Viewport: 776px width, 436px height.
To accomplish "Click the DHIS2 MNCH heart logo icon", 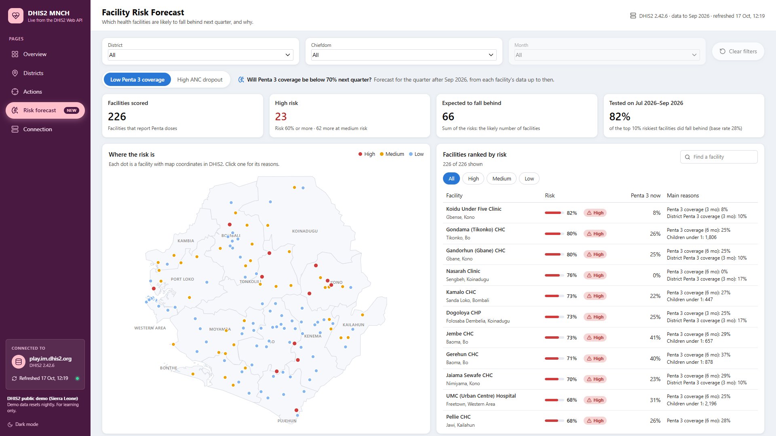I will coord(16,16).
